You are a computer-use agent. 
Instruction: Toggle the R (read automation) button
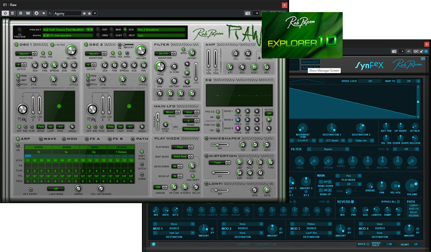point(20,13)
